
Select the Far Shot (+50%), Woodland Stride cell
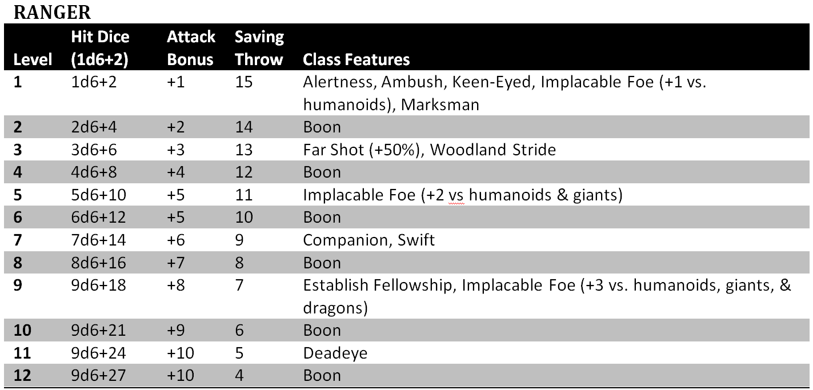[429, 150]
